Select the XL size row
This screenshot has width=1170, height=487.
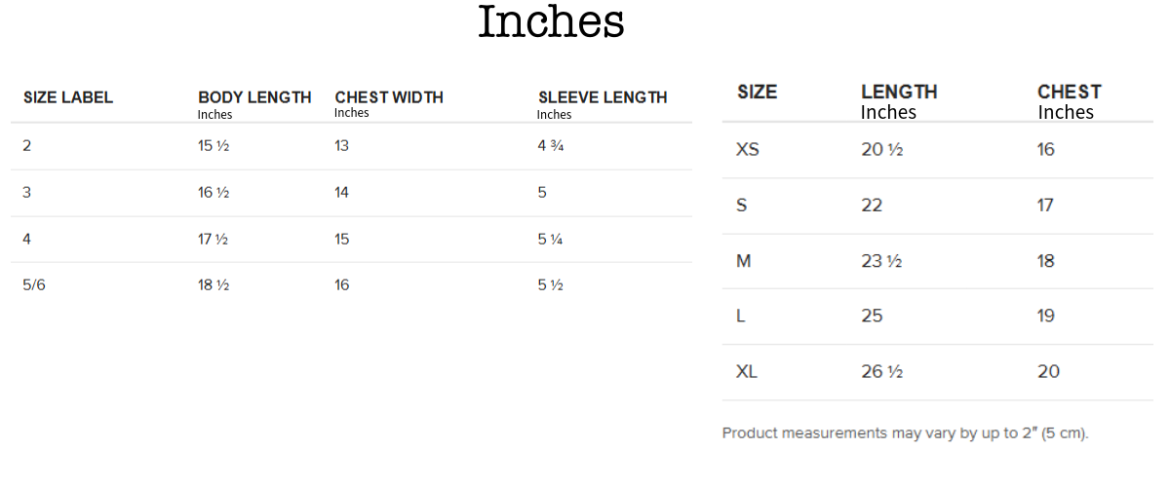pyautogui.click(x=747, y=372)
